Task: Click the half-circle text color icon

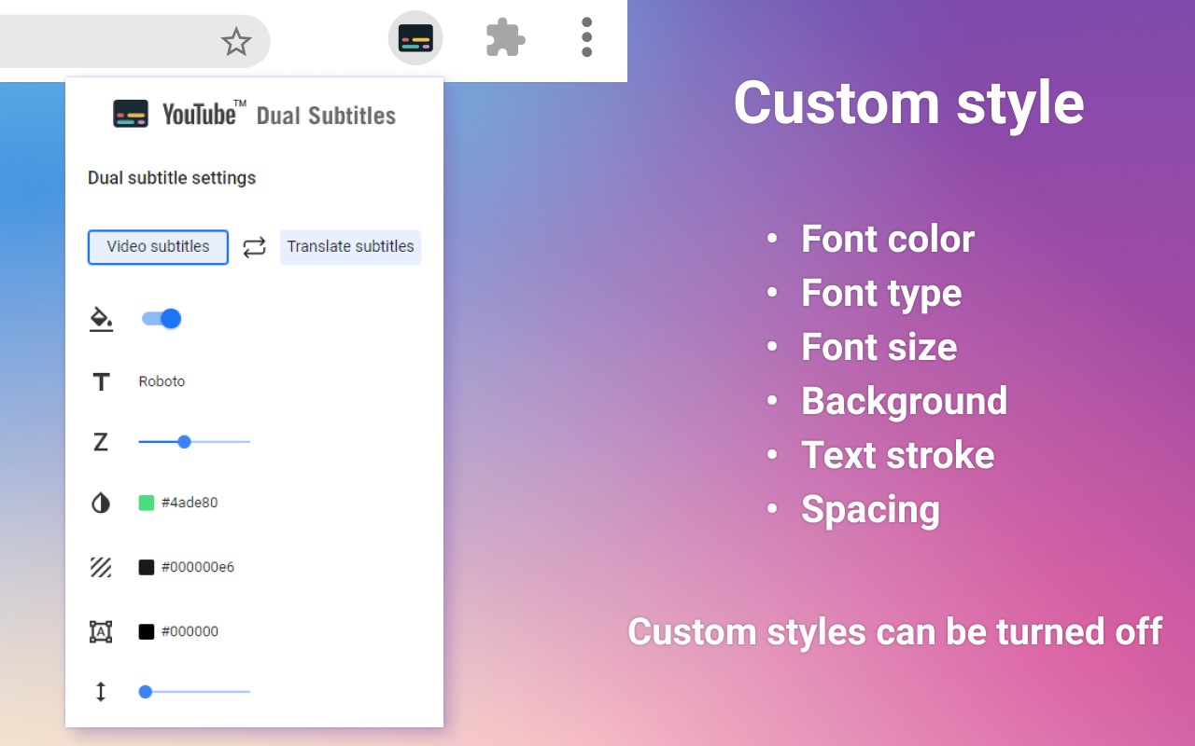Action: pyautogui.click(x=101, y=504)
